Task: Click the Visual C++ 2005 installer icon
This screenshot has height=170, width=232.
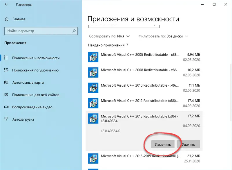Action: (x=93, y=57)
